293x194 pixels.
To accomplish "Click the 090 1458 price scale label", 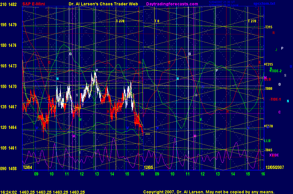I will 8,168.
